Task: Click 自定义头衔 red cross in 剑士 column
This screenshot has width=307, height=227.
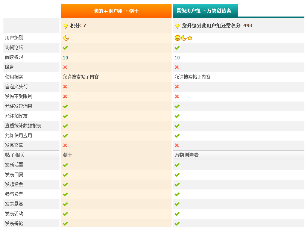Action: [65, 86]
